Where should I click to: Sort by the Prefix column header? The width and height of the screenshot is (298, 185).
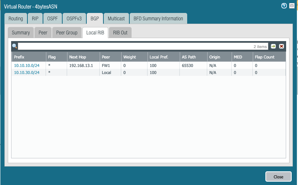click(x=19, y=57)
